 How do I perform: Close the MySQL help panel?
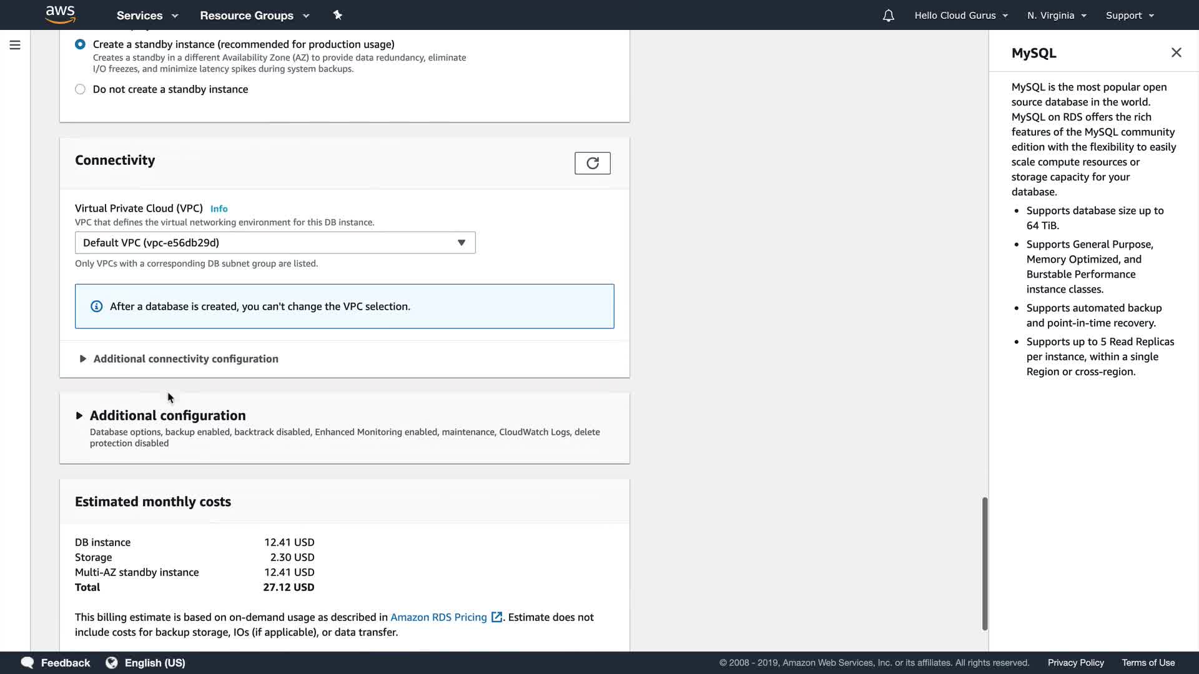[1176, 53]
